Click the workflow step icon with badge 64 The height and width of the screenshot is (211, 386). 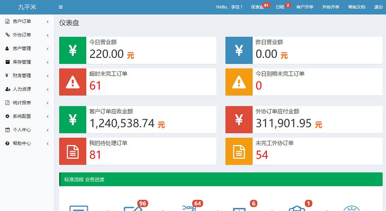(189, 208)
